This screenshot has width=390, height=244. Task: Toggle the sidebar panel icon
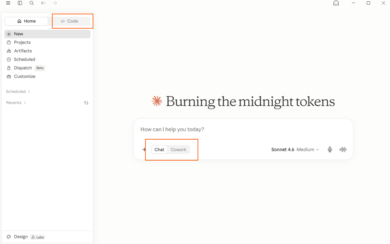pos(20,3)
